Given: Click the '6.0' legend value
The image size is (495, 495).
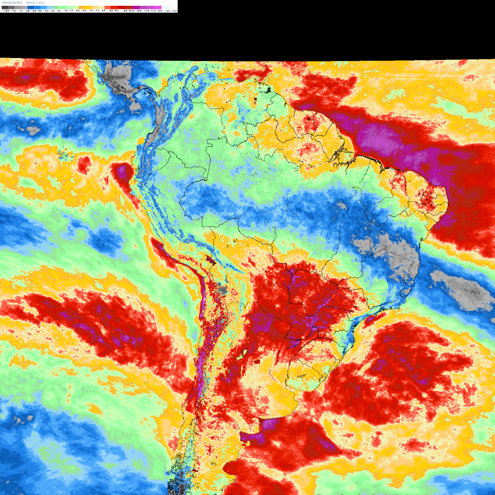Looking at the screenshot, I should [78, 10].
